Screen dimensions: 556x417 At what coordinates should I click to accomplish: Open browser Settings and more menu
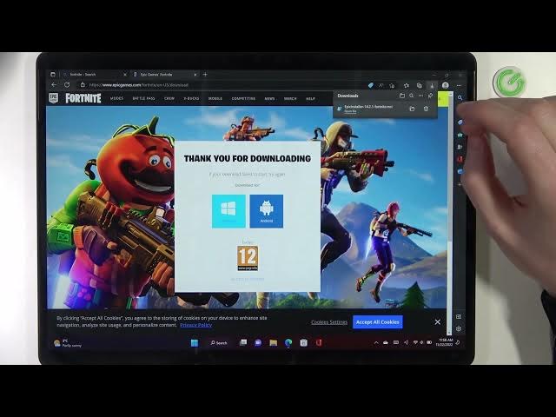point(459,85)
